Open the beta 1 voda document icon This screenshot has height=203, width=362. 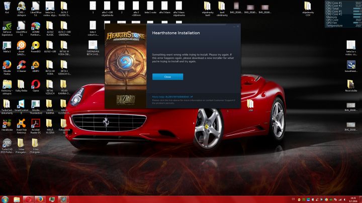(x=150, y=8)
